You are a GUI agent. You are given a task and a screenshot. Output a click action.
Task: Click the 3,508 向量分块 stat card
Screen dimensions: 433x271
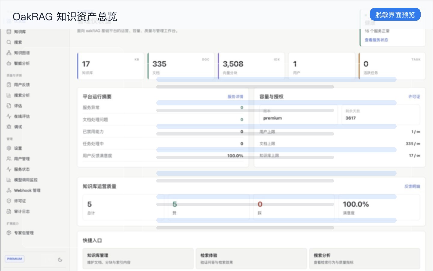pos(251,66)
